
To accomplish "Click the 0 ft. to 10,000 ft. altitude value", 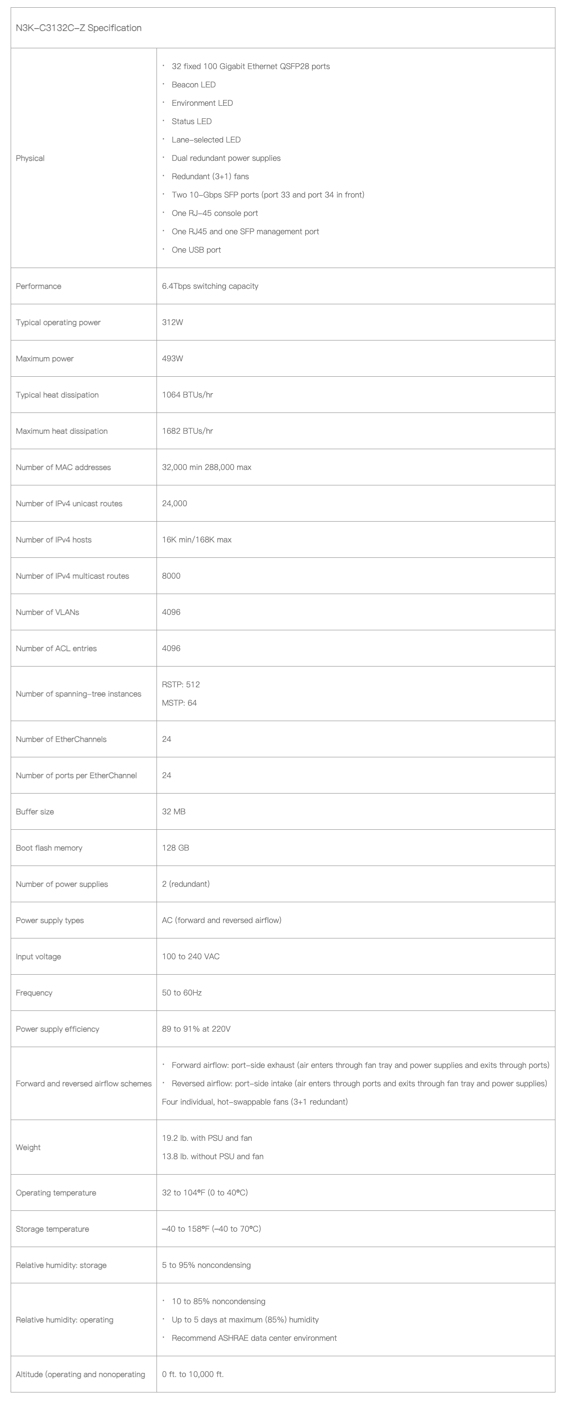I will 193,1374.
